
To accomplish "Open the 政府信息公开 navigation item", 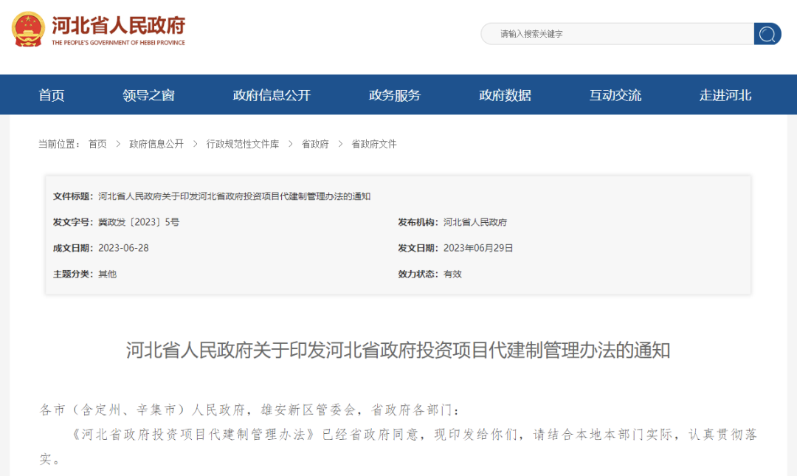I will (x=272, y=95).
